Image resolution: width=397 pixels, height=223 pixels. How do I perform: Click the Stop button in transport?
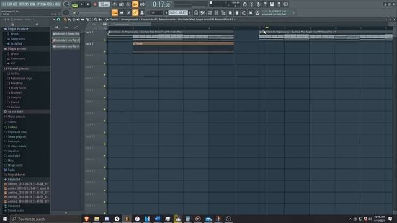[87, 4]
